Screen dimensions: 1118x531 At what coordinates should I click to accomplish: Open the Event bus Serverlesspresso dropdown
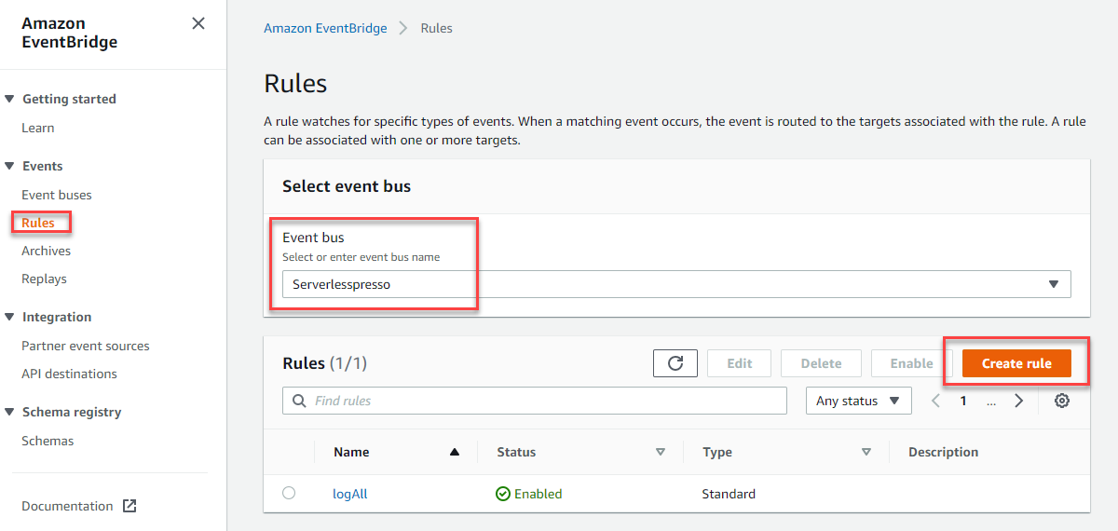tap(676, 284)
